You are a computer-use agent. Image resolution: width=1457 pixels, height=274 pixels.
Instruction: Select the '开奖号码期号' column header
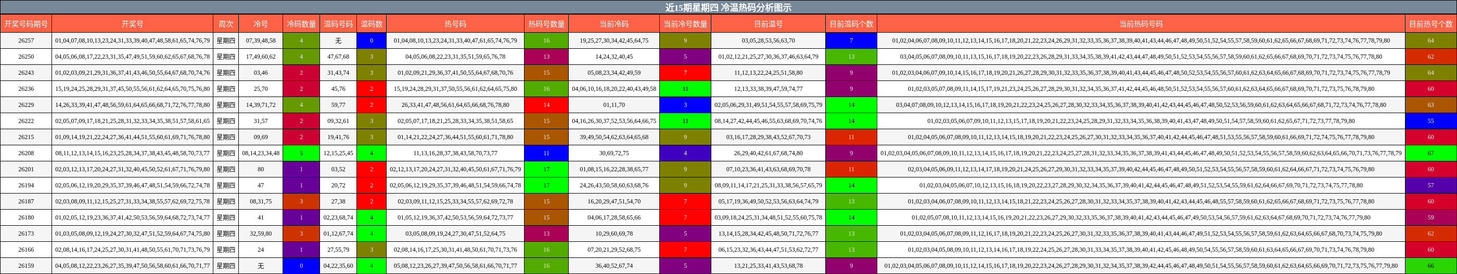click(26, 24)
